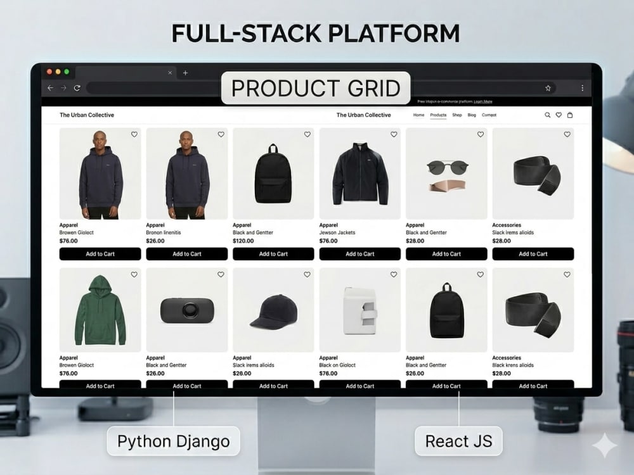Toggle heart on the black speaker card

coord(221,275)
